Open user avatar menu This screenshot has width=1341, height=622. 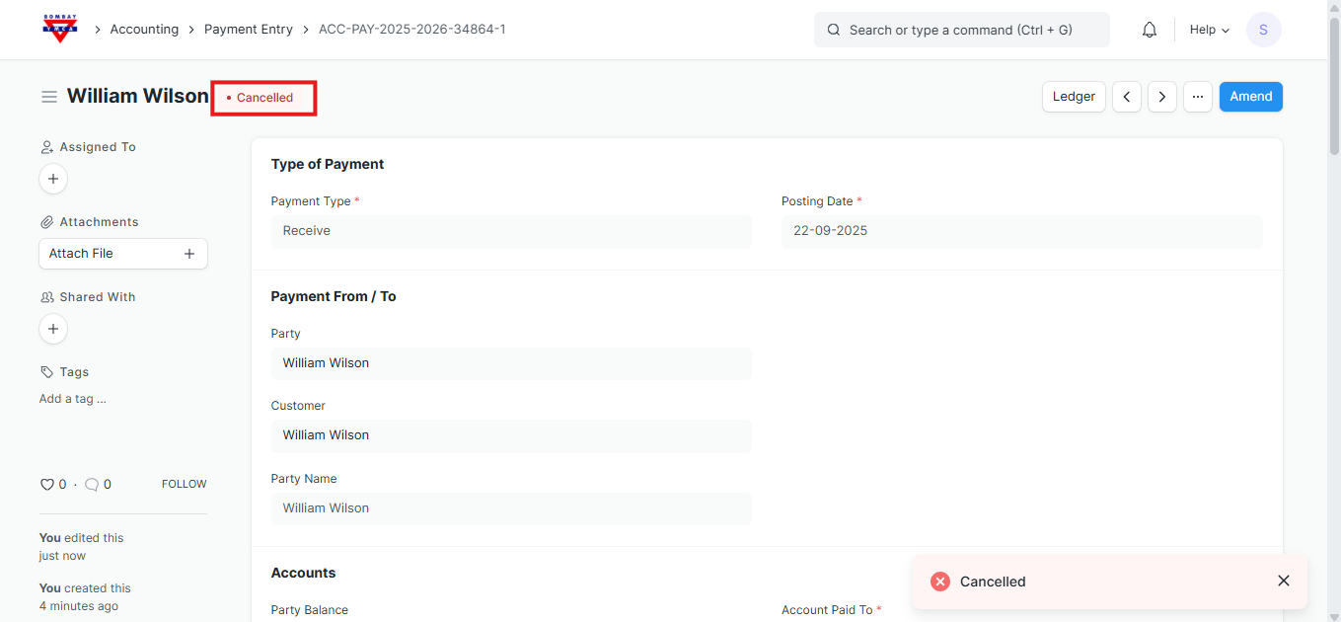(1263, 30)
